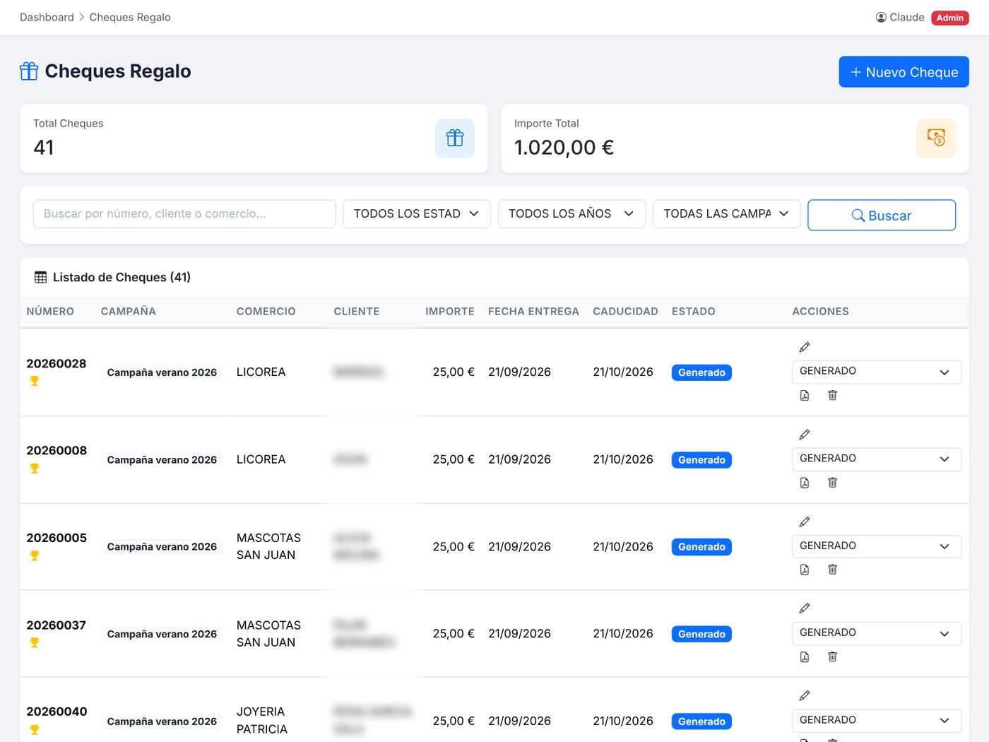Click the user avatar icon beside Claude

(x=881, y=17)
